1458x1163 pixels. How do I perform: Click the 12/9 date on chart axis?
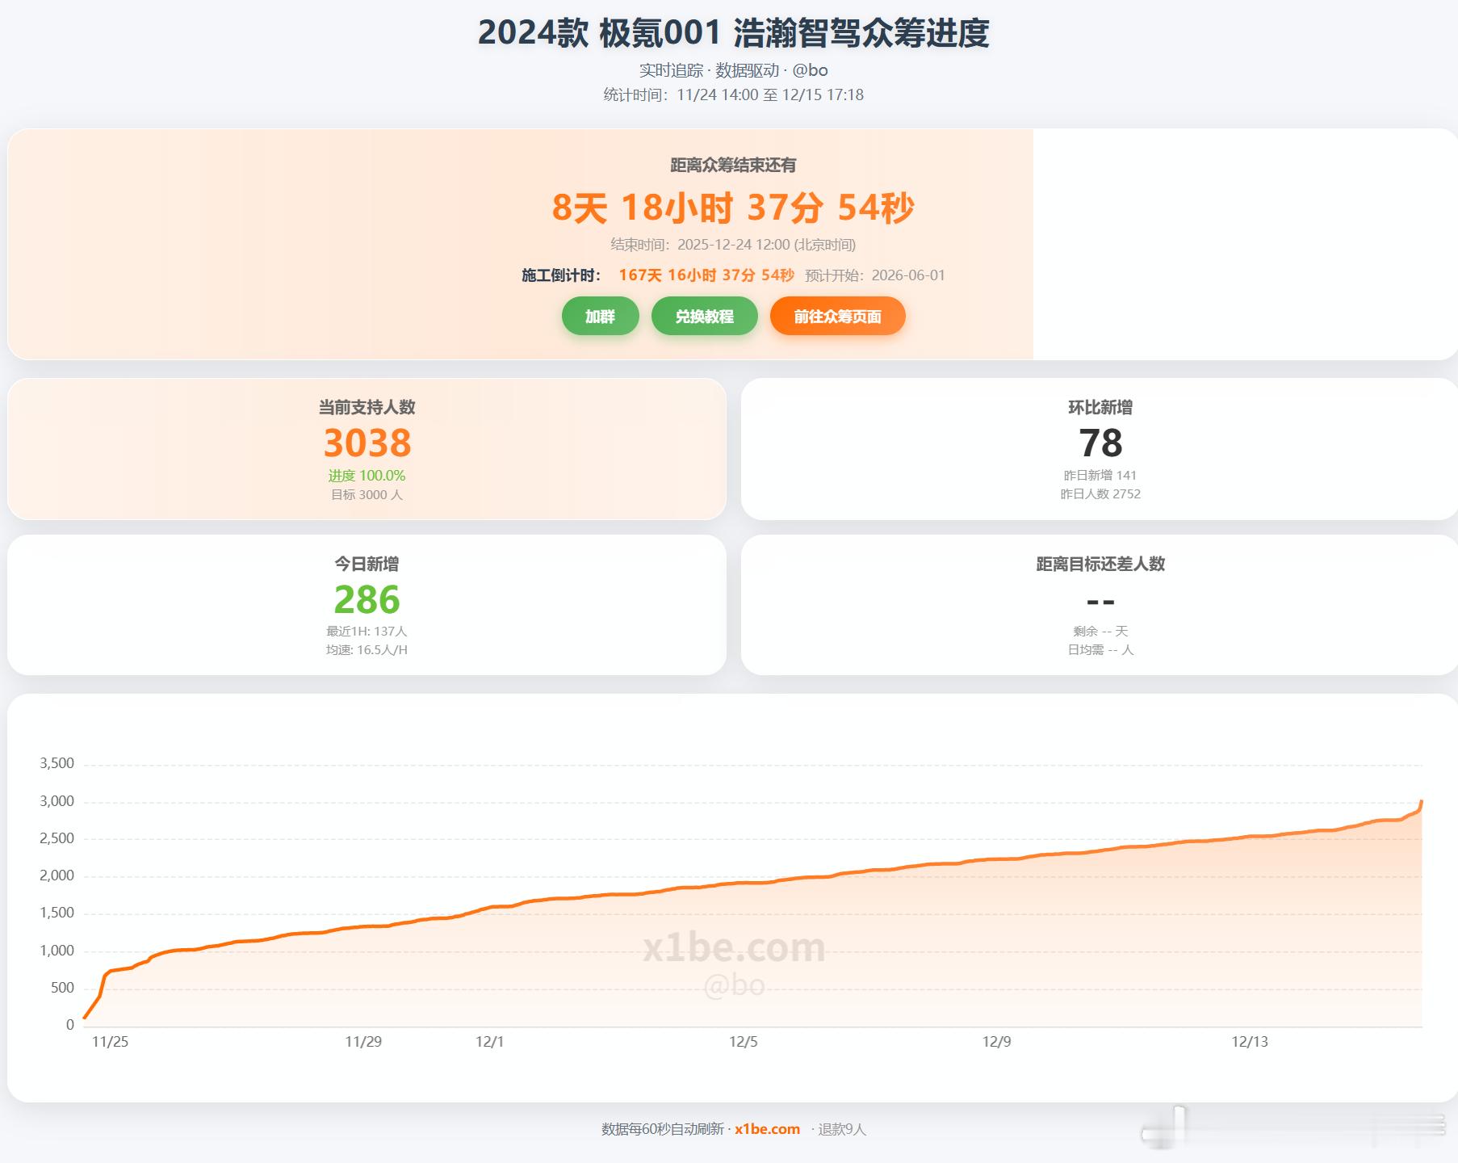pos(996,1042)
